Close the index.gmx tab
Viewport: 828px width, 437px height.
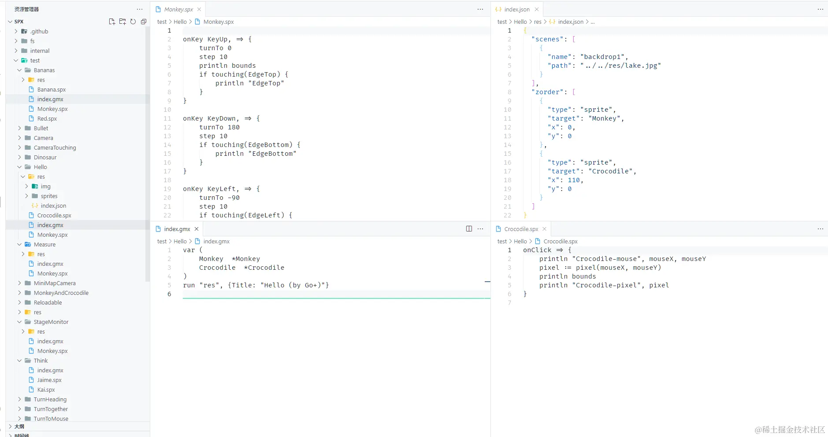point(197,229)
